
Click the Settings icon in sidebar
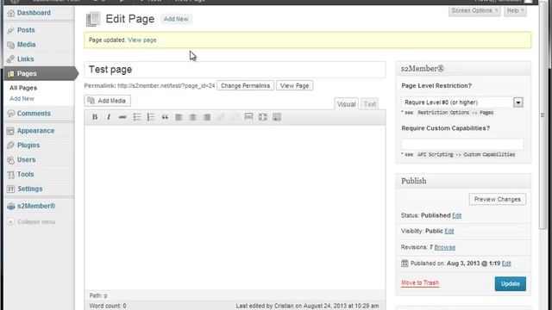(x=11, y=189)
